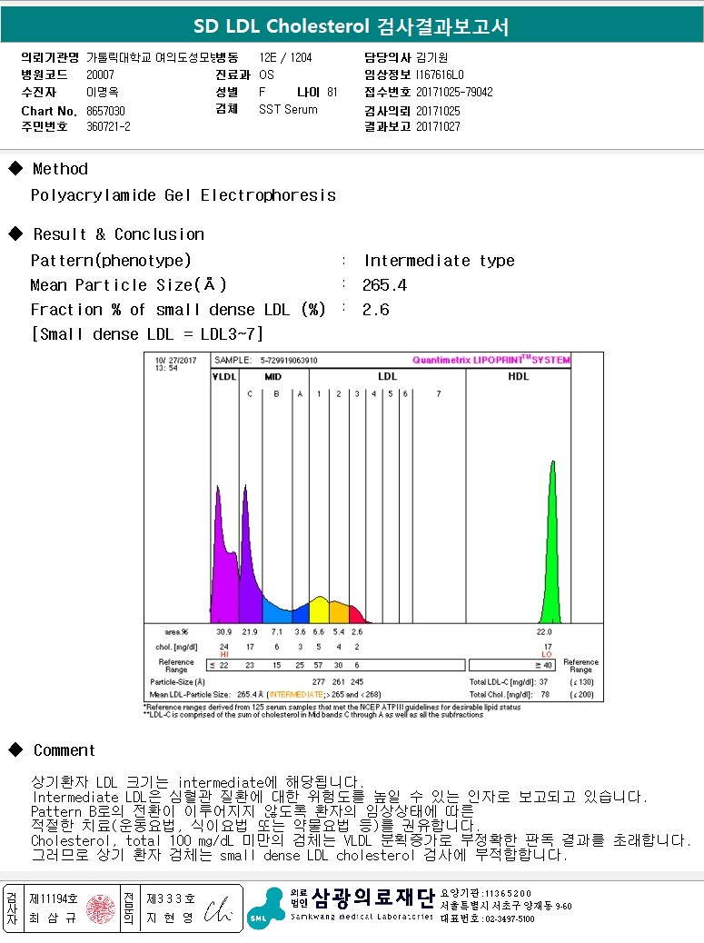Select the Intermediate type result

[x=440, y=261]
